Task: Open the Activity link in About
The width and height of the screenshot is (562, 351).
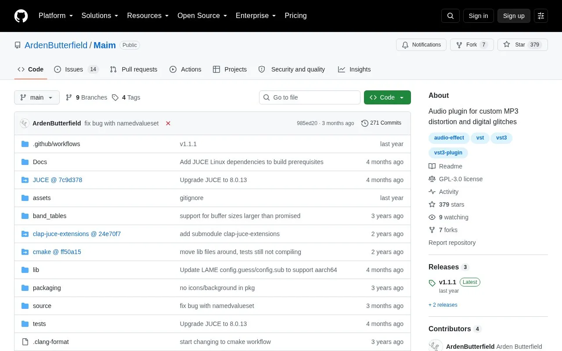Action: (x=443, y=192)
